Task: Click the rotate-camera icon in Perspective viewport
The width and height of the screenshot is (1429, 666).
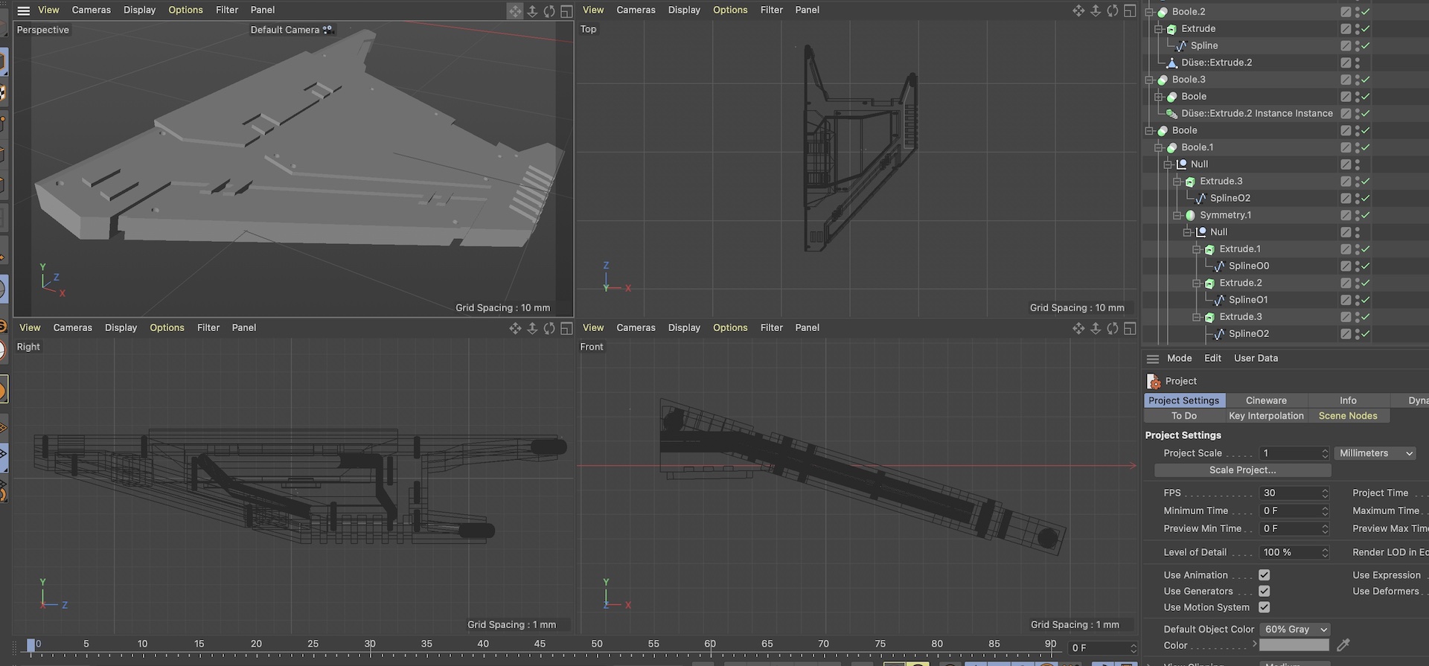Action: click(549, 10)
